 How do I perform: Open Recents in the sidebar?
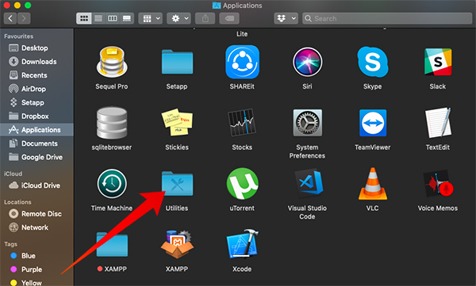coord(36,75)
